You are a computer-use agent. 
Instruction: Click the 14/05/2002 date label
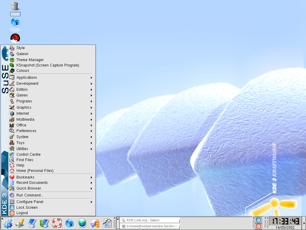click(x=285, y=228)
